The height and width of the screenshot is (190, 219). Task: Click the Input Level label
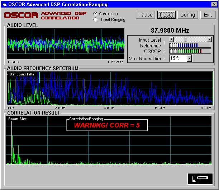[x=150, y=40]
